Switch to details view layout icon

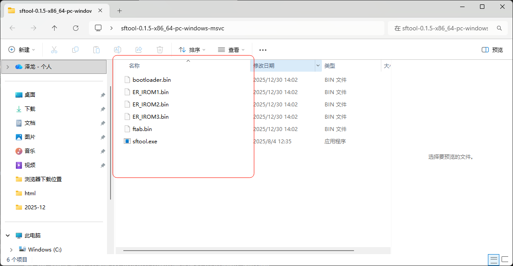[494, 259]
